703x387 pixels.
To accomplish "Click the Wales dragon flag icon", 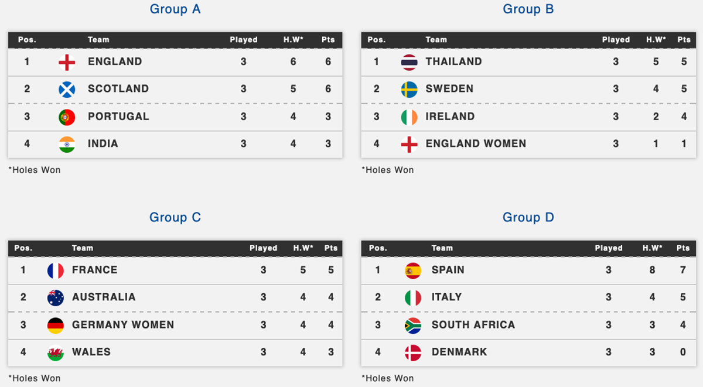I will click(55, 353).
